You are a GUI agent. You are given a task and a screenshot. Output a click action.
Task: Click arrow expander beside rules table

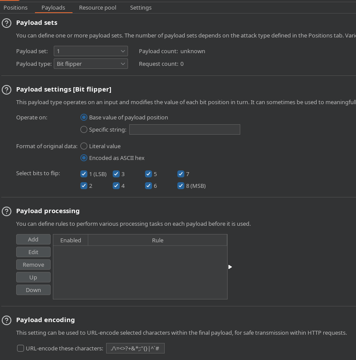(x=230, y=267)
